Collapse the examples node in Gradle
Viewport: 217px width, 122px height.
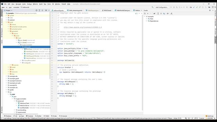click(x=144, y=17)
